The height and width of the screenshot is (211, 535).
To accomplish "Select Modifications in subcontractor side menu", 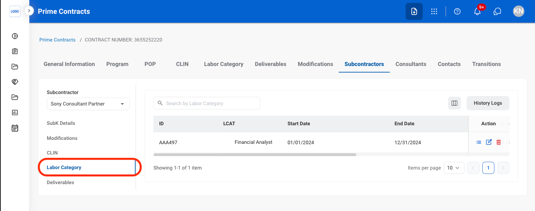I will pyautogui.click(x=62, y=138).
